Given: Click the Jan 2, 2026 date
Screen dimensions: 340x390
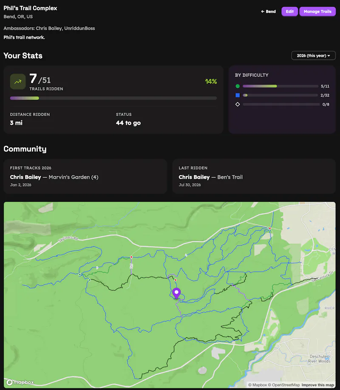Looking at the screenshot, I should (x=21, y=185).
